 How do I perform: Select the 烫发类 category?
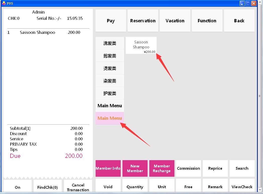pos(110,68)
